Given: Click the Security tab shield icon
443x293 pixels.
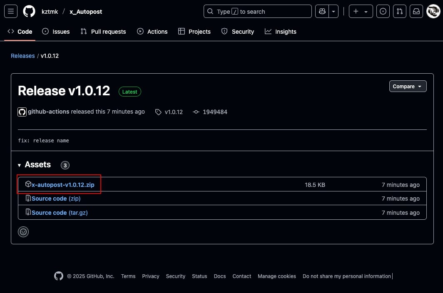Looking at the screenshot, I should click(224, 31).
